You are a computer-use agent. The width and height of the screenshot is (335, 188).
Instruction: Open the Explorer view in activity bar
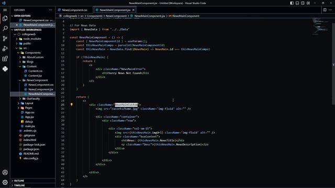tap(5, 18)
